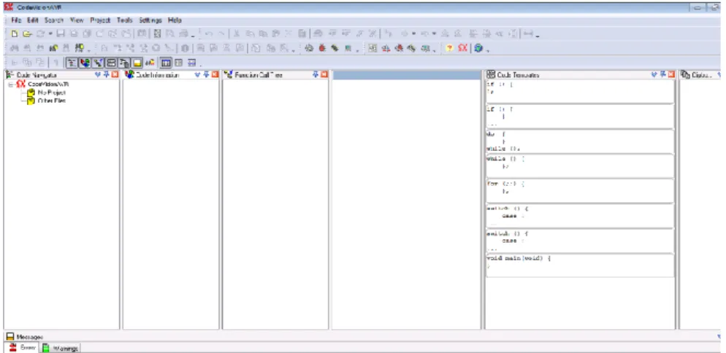Pin the Function Call Tree panel

pos(316,74)
